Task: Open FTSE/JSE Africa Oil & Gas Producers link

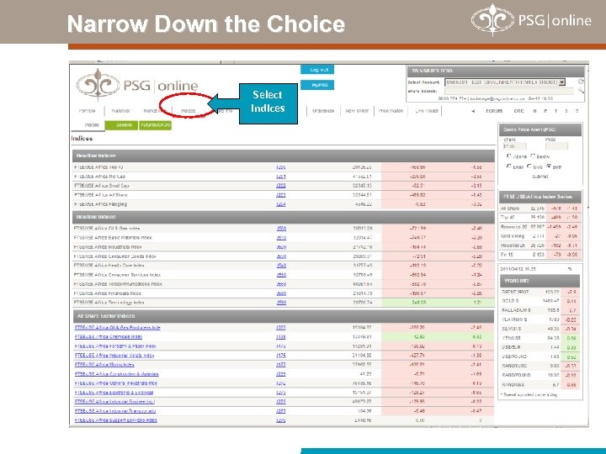Action: point(117,328)
